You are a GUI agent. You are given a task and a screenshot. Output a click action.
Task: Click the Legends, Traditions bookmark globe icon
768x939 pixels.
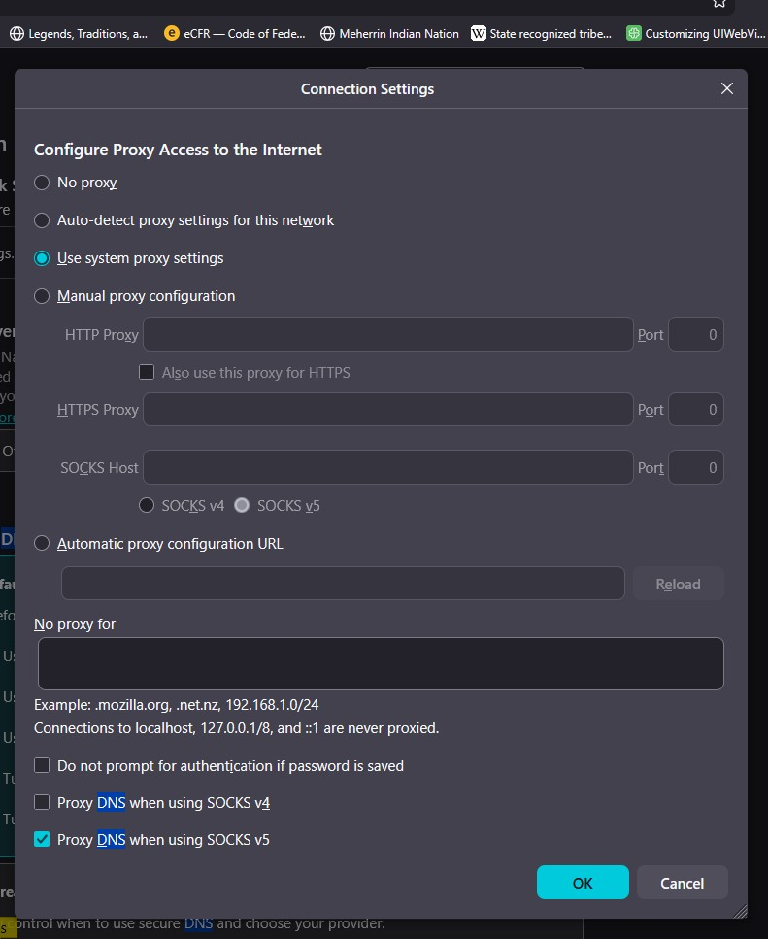17,33
